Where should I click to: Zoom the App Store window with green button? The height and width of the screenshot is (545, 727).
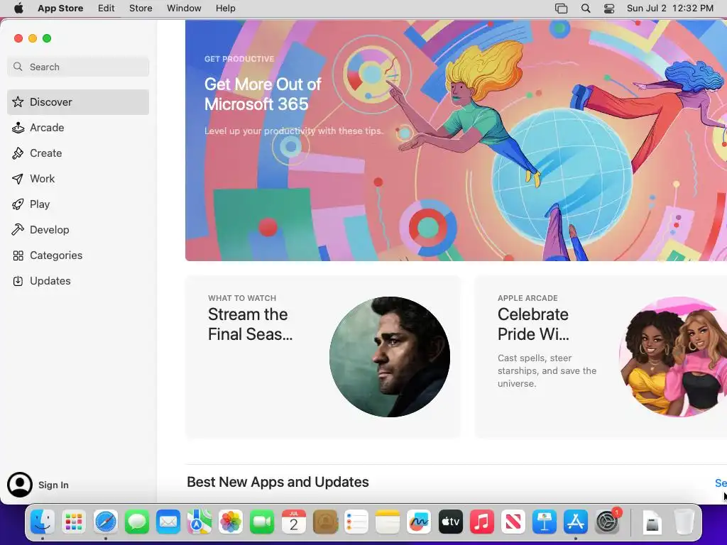pyautogui.click(x=47, y=38)
